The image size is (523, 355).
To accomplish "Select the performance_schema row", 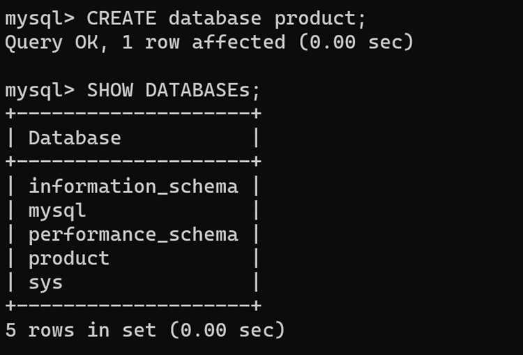I will (133, 234).
